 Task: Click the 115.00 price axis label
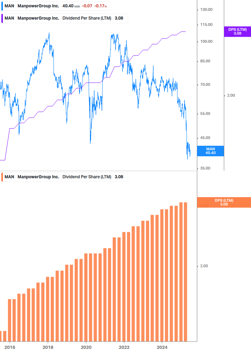pos(206,25)
